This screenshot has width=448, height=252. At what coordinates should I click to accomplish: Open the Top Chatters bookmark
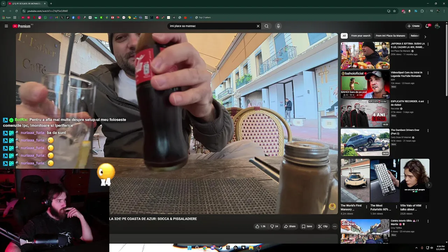203,17
